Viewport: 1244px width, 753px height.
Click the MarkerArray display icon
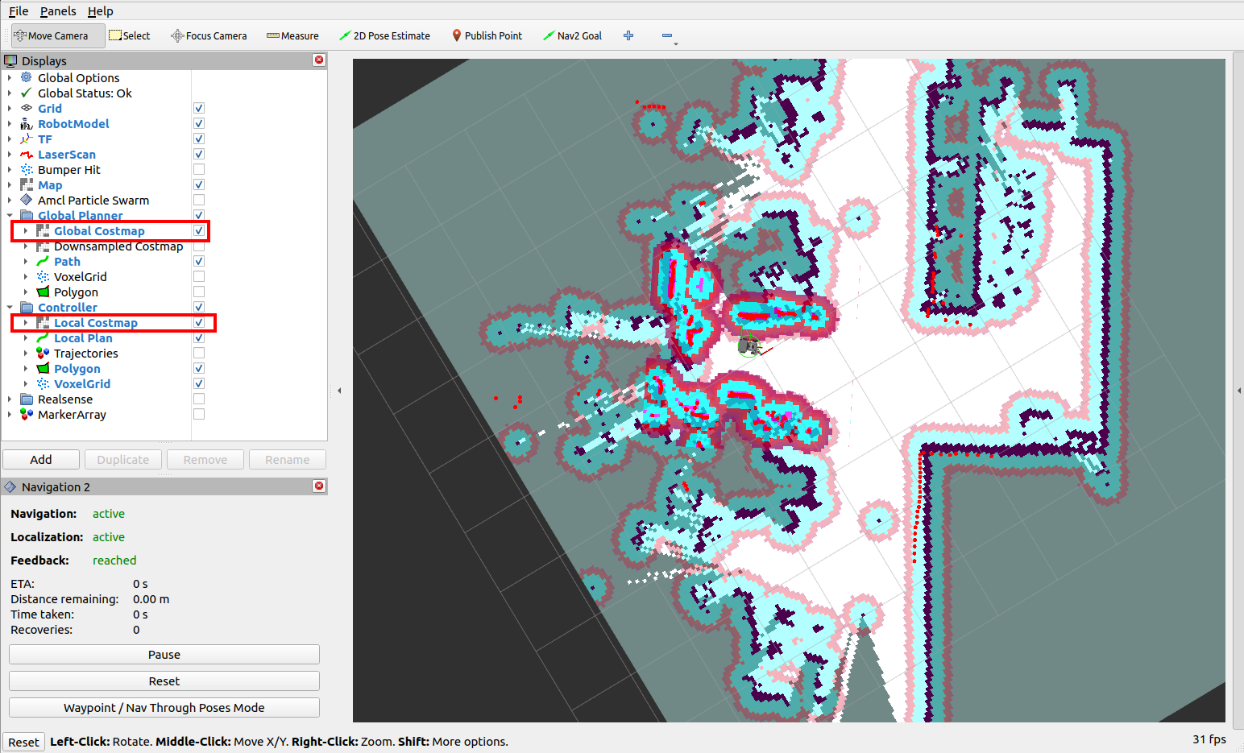pyautogui.click(x=27, y=415)
